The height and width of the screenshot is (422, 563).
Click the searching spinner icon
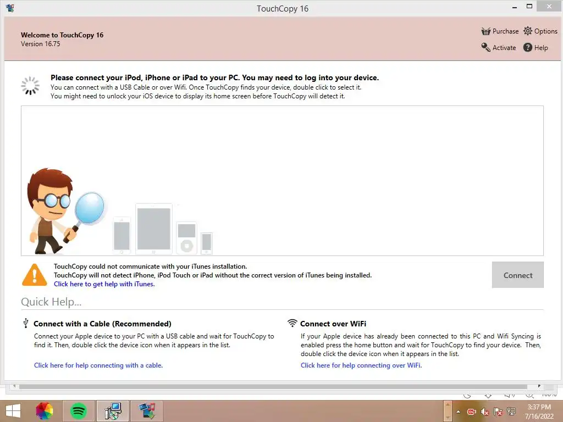[x=30, y=86]
